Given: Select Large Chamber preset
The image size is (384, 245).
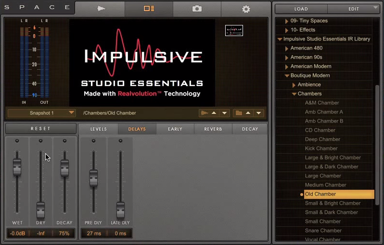Looking at the screenshot, I should click(323, 176).
